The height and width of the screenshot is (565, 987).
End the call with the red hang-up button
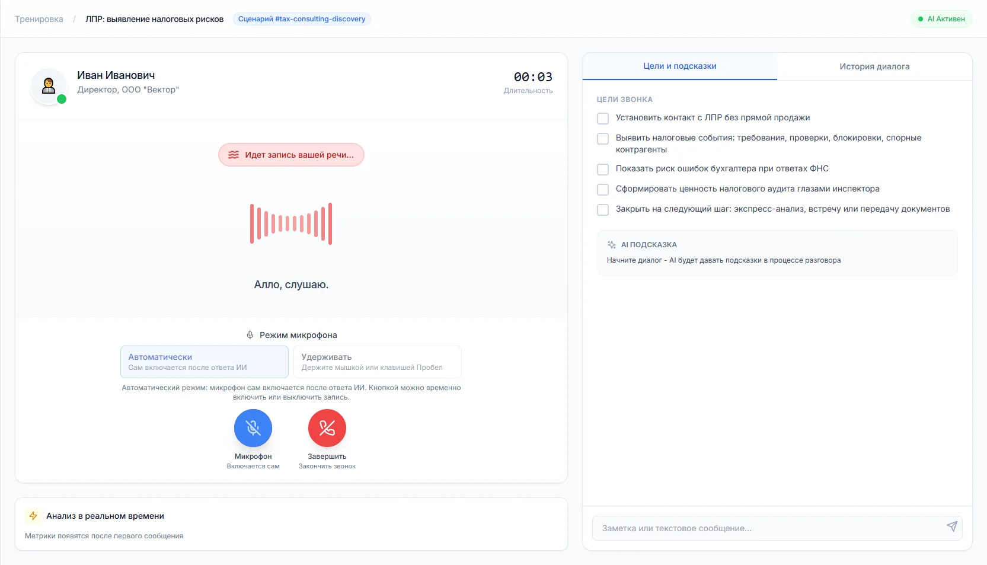pyautogui.click(x=327, y=428)
